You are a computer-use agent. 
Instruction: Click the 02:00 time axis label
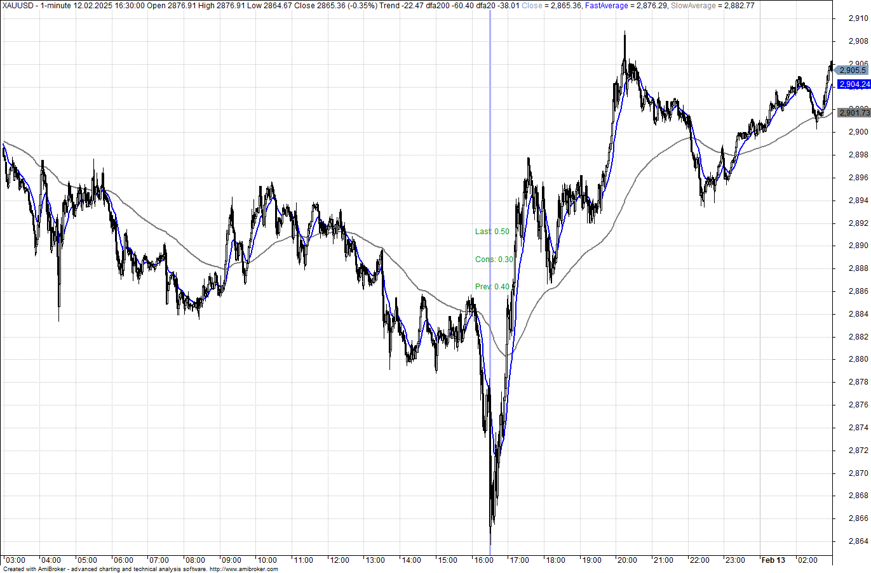[807, 560]
